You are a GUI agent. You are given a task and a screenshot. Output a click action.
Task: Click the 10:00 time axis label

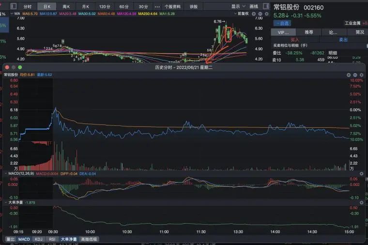coord(90,231)
